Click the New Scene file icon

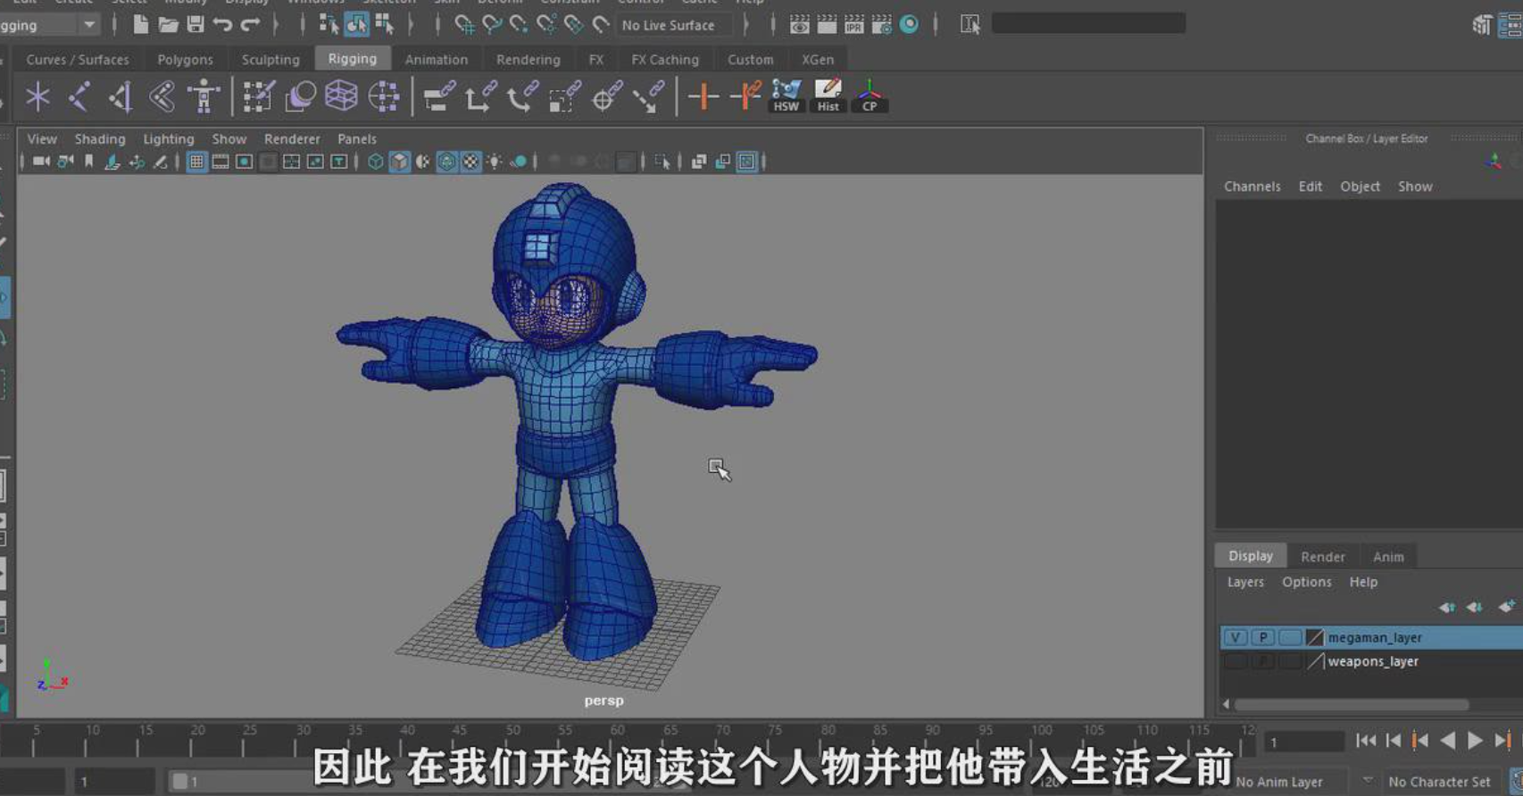pyautogui.click(x=140, y=25)
